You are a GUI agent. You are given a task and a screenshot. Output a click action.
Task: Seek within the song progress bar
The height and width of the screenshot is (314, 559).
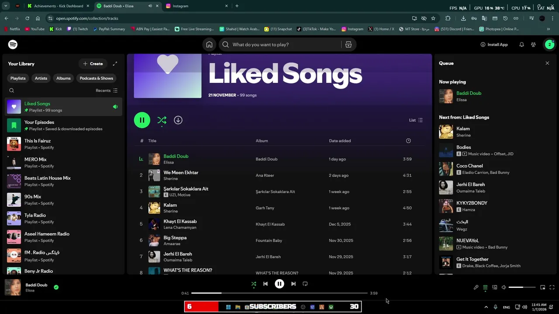(x=279, y=293)
